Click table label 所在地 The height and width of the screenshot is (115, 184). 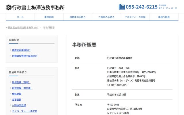(x=78, y=105)
